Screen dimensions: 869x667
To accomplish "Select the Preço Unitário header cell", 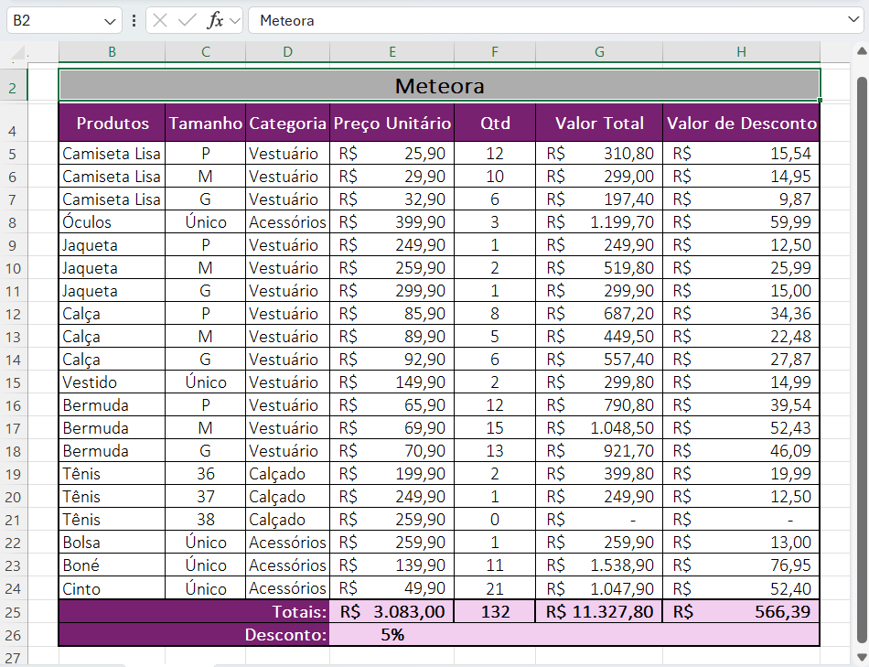I will point(392,123).
